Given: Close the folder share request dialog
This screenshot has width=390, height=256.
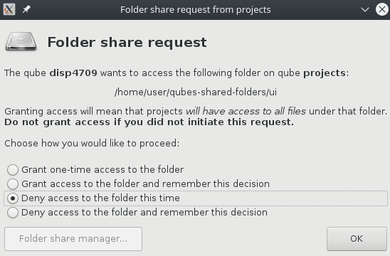Looking at the screenshot, I should 382,9.
